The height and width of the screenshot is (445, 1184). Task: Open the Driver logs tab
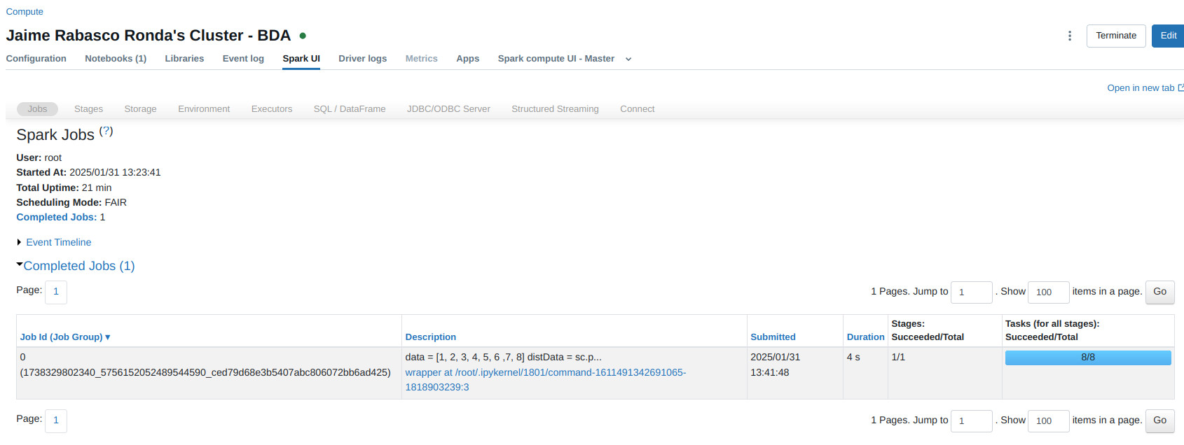[362, 59]
